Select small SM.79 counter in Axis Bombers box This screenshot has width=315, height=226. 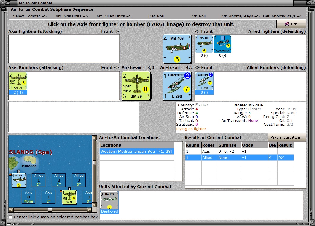(x=18, y=81)
